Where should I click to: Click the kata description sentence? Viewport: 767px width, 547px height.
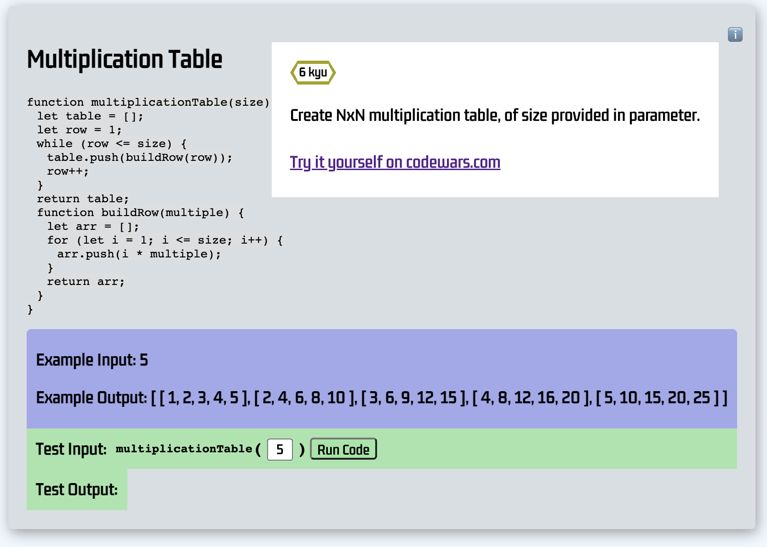click(495, 115)
